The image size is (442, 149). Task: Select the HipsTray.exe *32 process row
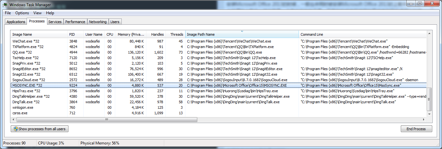pyautogui.click(x=218, y=91)
